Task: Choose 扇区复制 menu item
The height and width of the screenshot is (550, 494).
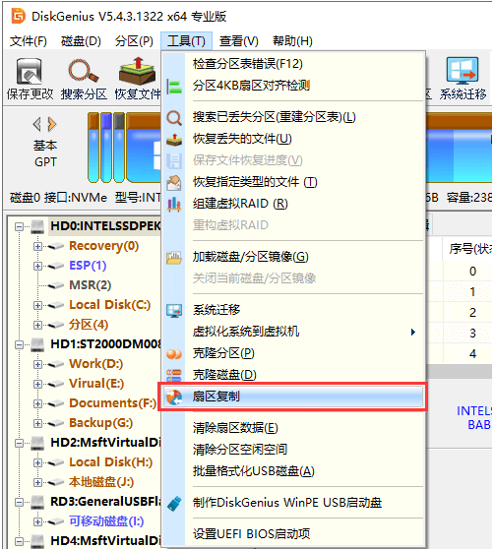Action: point(293,397)
